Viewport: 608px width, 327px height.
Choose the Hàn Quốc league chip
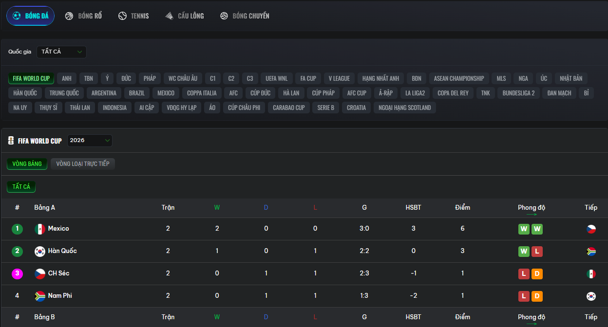tap(25, 93)
